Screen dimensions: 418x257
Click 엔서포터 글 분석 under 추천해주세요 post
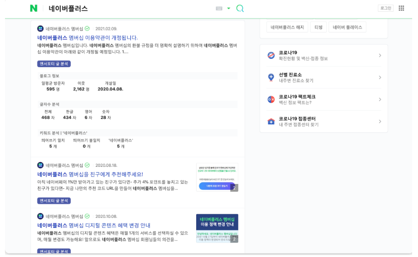click(x=54, y=201)
